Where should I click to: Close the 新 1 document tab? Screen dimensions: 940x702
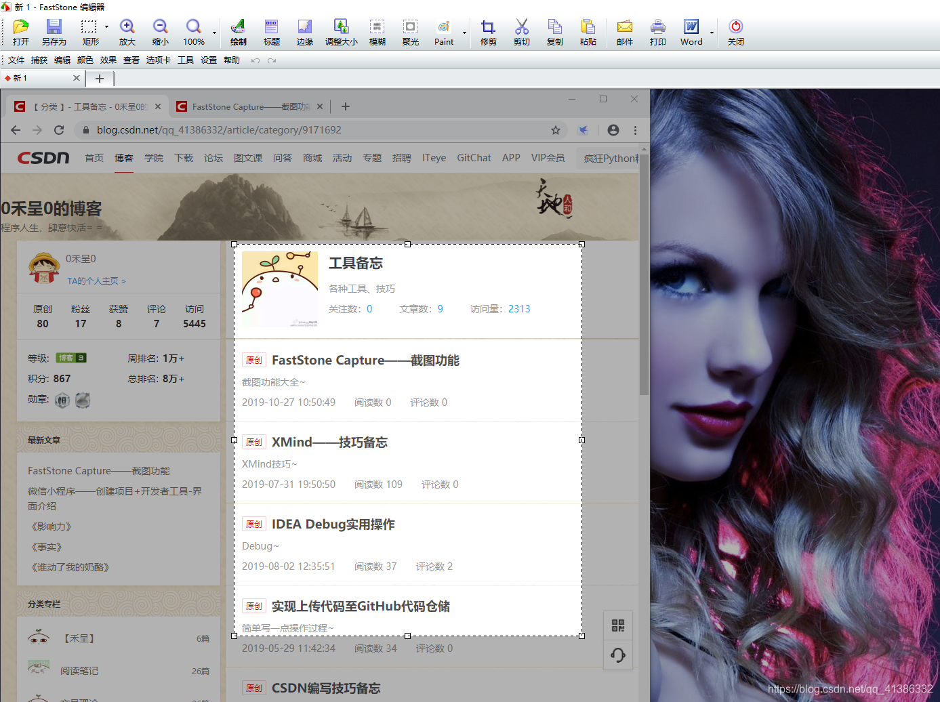(77, 78)
